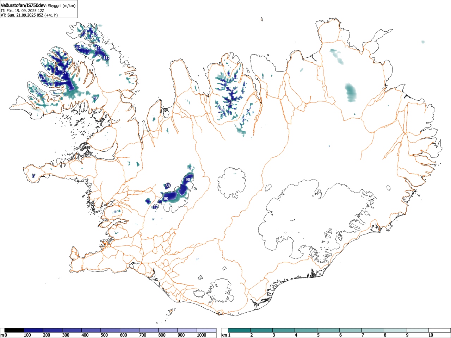Click the large teal patch in northeast Iceland

351,93
